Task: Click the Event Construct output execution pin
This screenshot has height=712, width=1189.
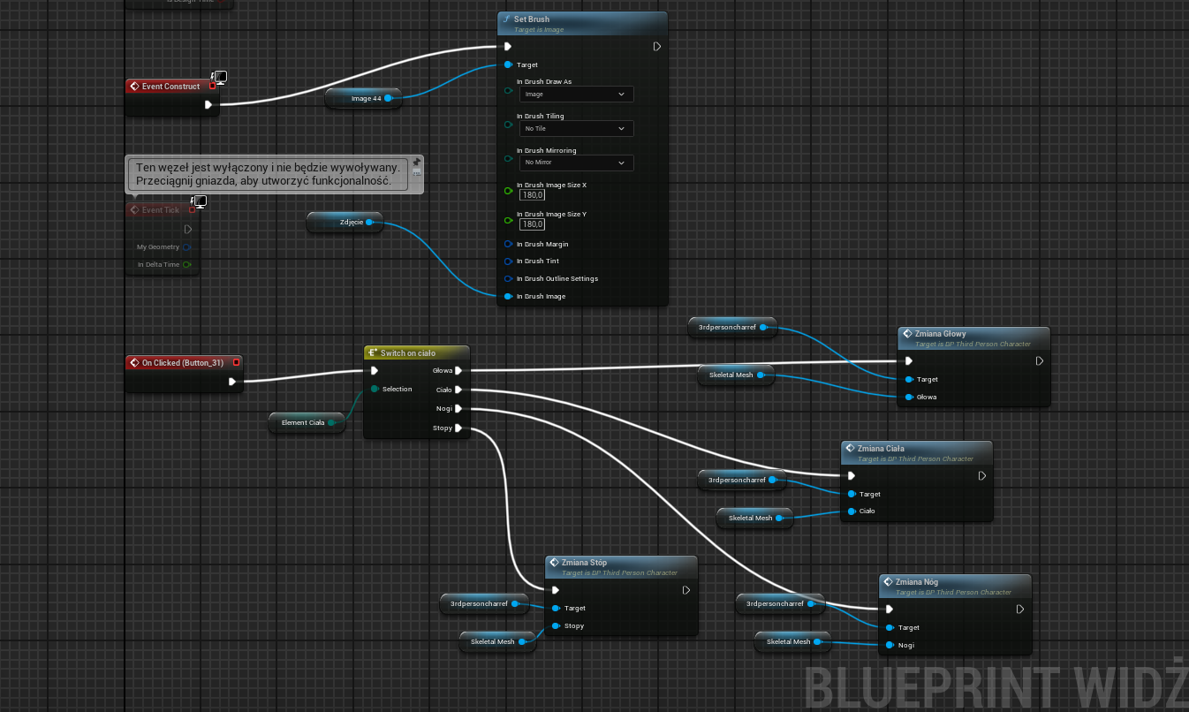Action: click(x=208, y=104)
